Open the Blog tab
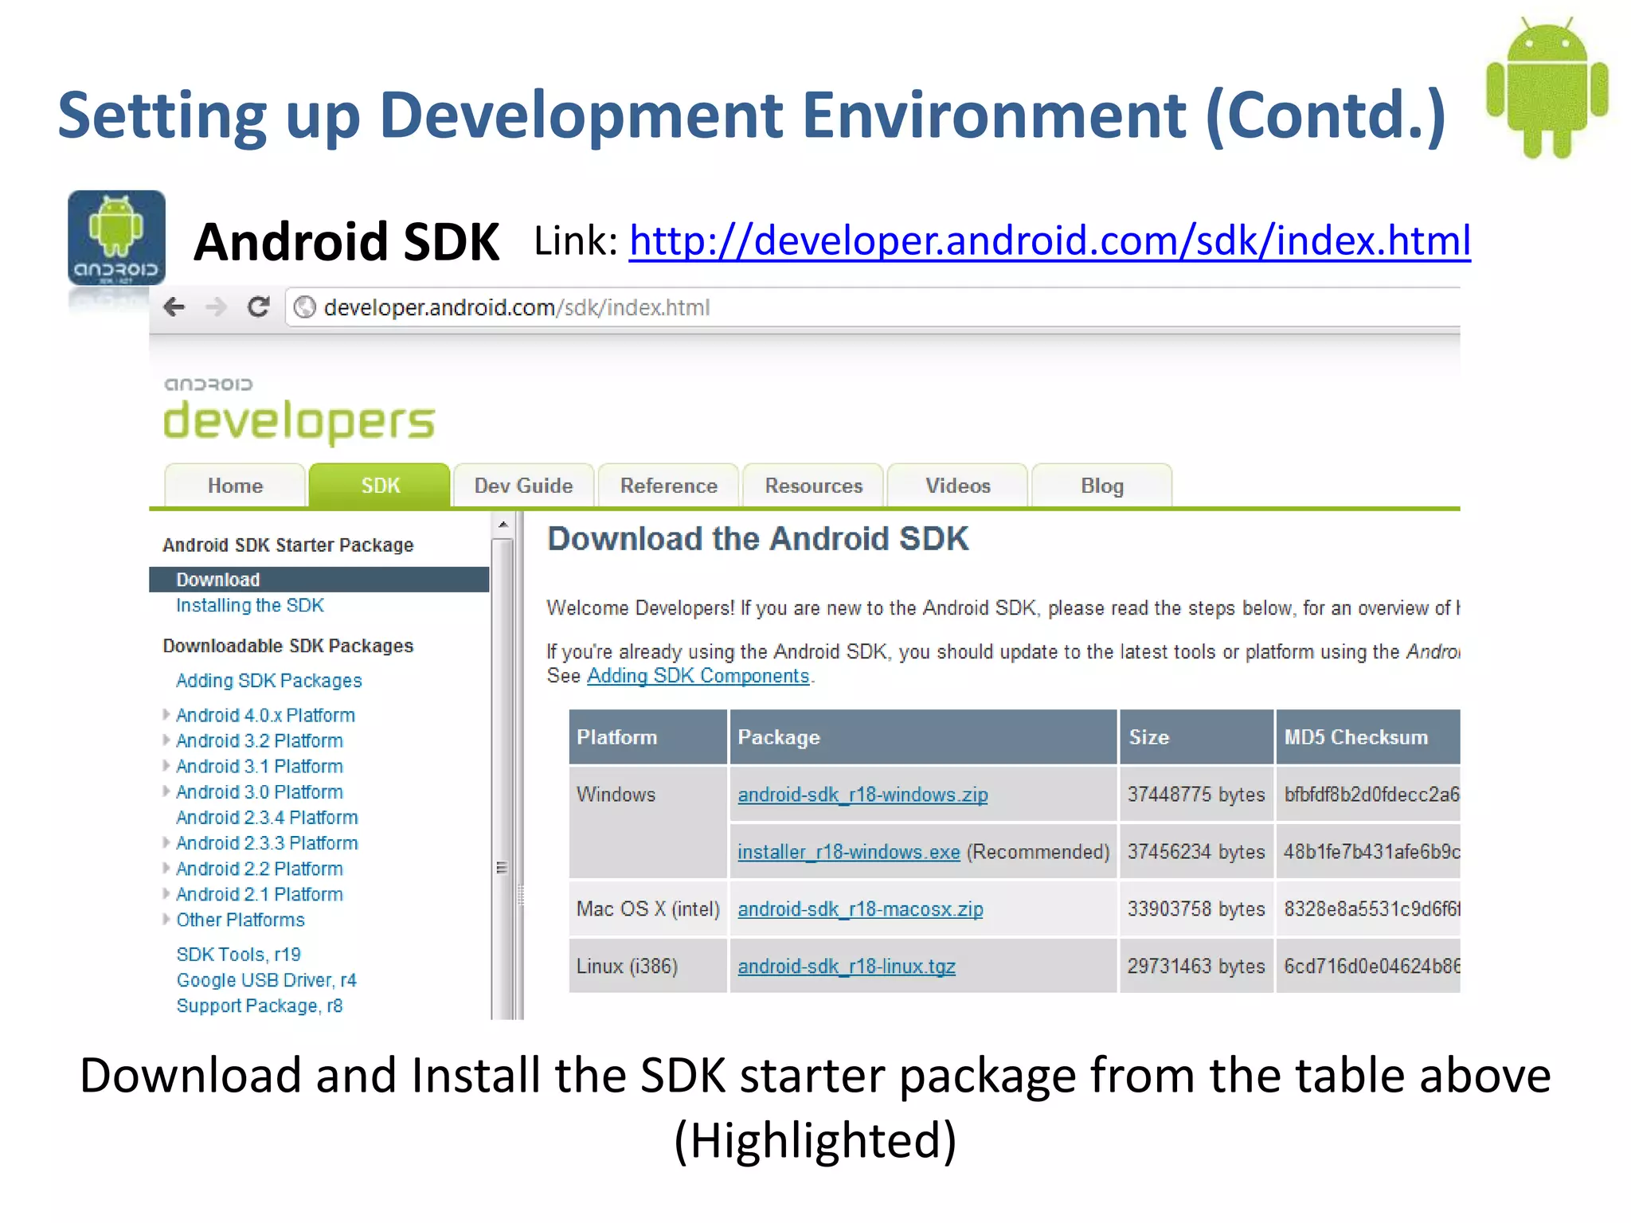 [x=1102, y=486]
